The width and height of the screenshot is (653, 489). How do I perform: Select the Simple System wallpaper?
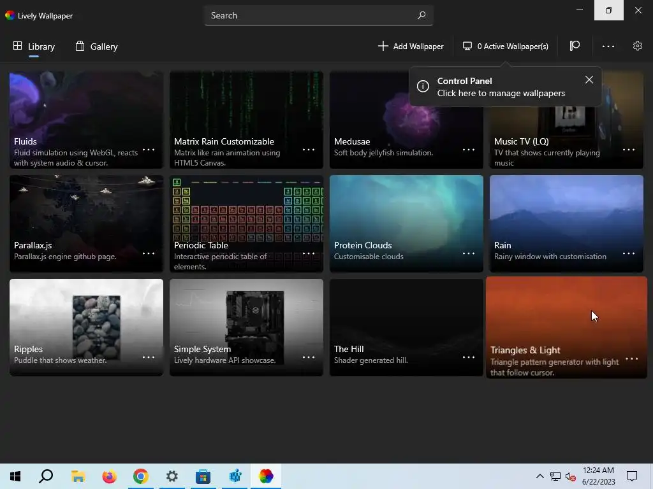point(246,328)
